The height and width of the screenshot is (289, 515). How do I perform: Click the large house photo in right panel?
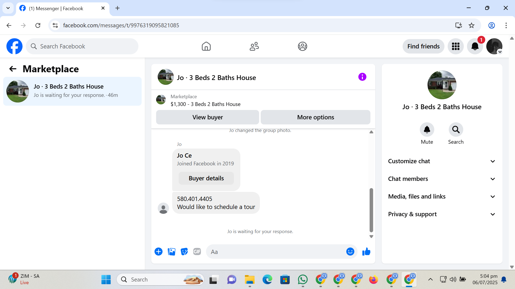[442, 85]
